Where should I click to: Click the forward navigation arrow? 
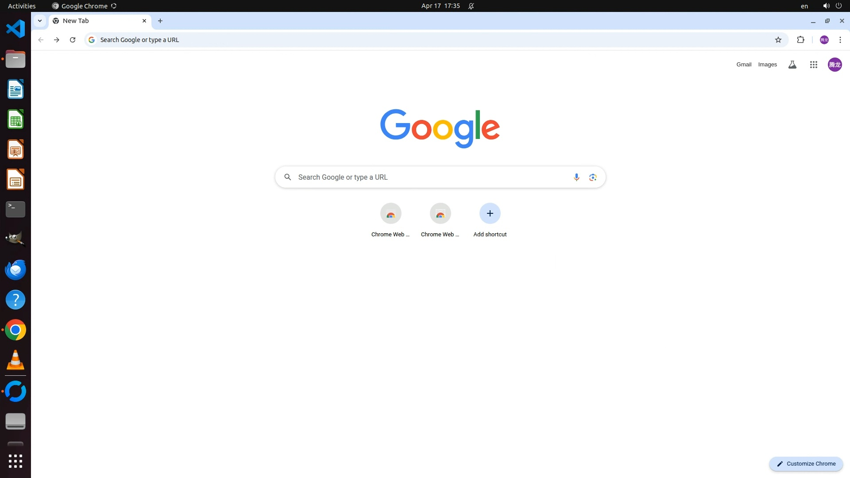[57, 40]
